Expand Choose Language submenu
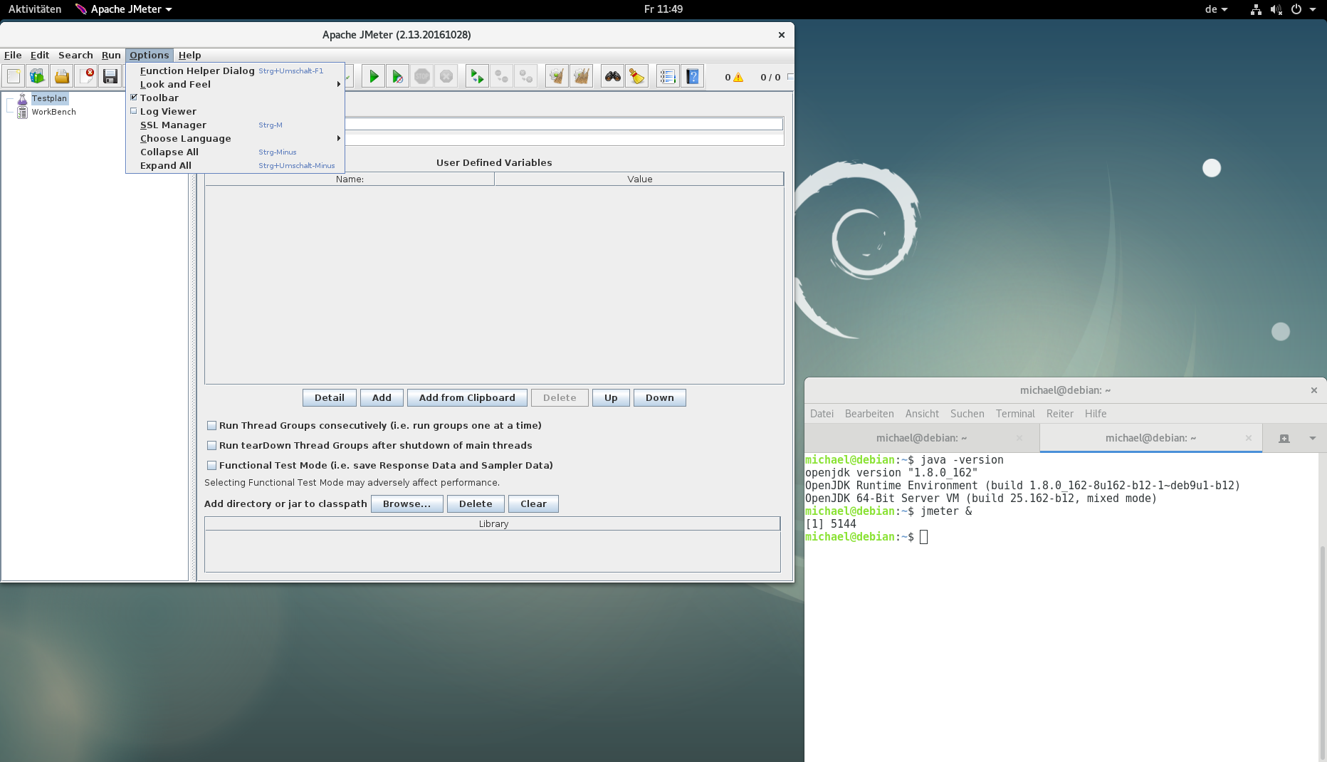Screen dimensions: 1327x762 point(235,138)
